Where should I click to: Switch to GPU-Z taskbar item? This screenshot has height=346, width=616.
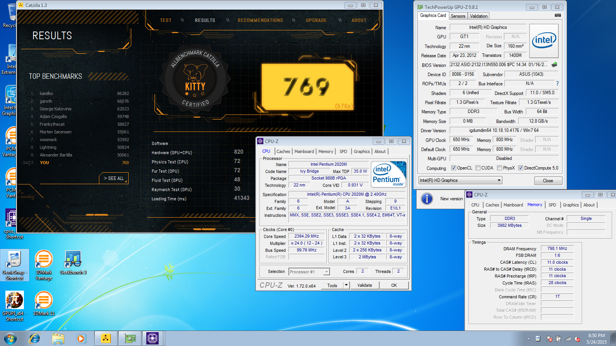tap(130, 339)
